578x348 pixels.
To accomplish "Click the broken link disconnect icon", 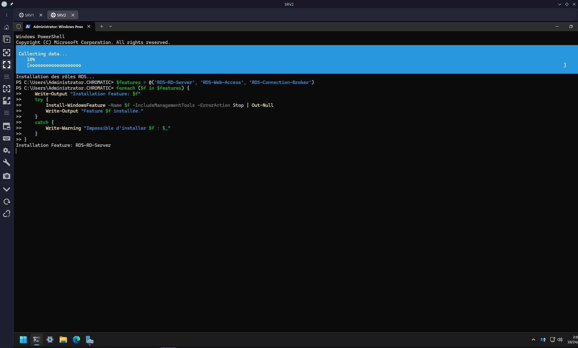I will pyautogui.click(x=7, y=214).
